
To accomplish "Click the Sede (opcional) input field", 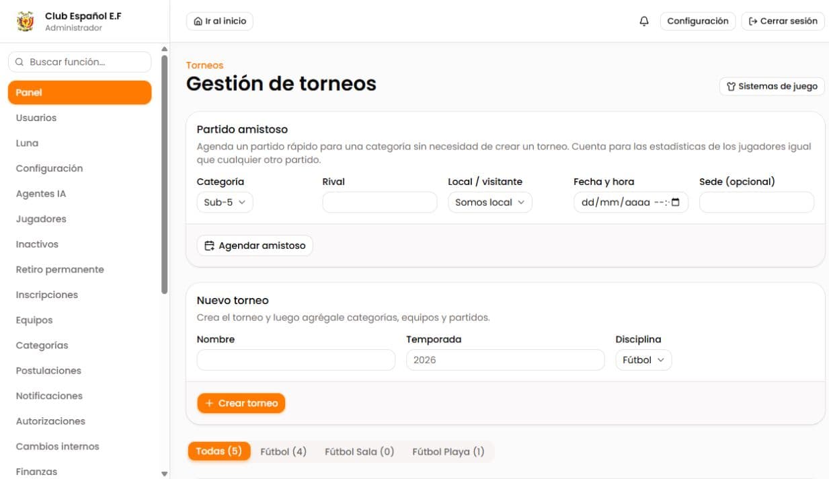I will point(756,202).
